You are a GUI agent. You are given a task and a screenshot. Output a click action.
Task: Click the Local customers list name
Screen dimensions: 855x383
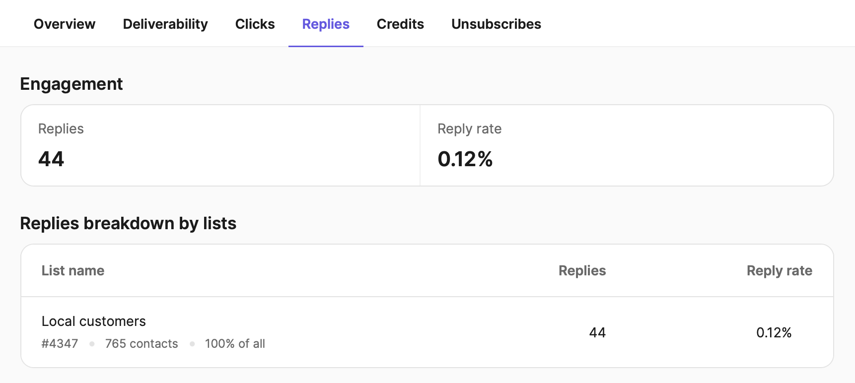point(94,321)
